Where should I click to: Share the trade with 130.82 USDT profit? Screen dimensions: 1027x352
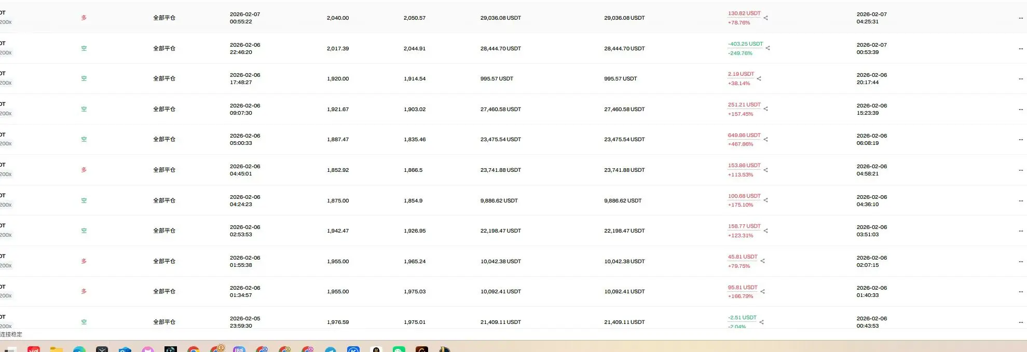(x=765, y=18)
